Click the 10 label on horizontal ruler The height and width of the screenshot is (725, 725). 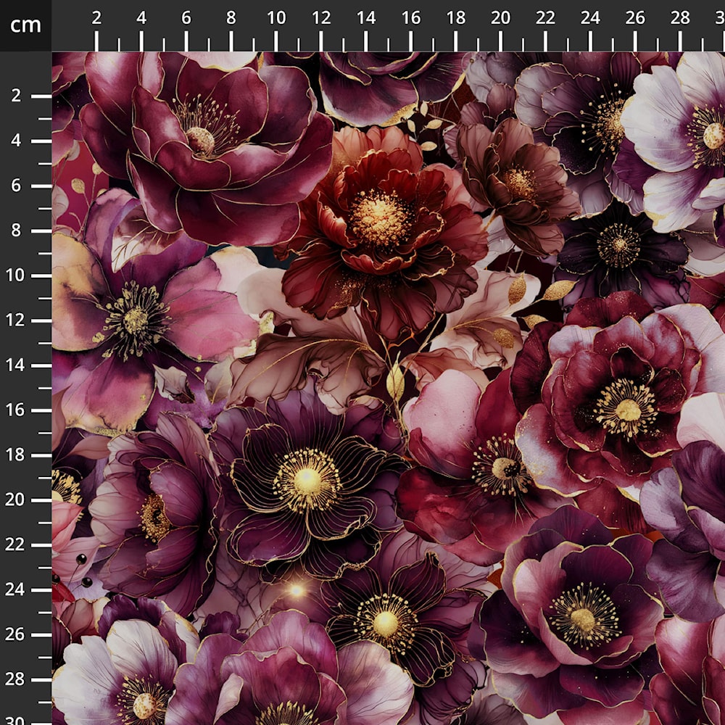point(276,18)
